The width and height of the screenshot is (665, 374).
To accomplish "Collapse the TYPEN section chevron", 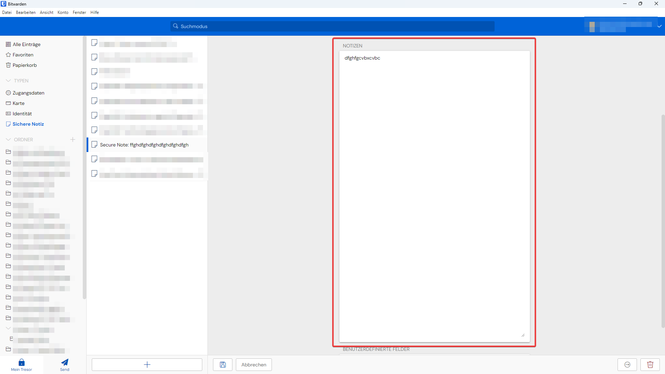I will (x=8, y=81).
